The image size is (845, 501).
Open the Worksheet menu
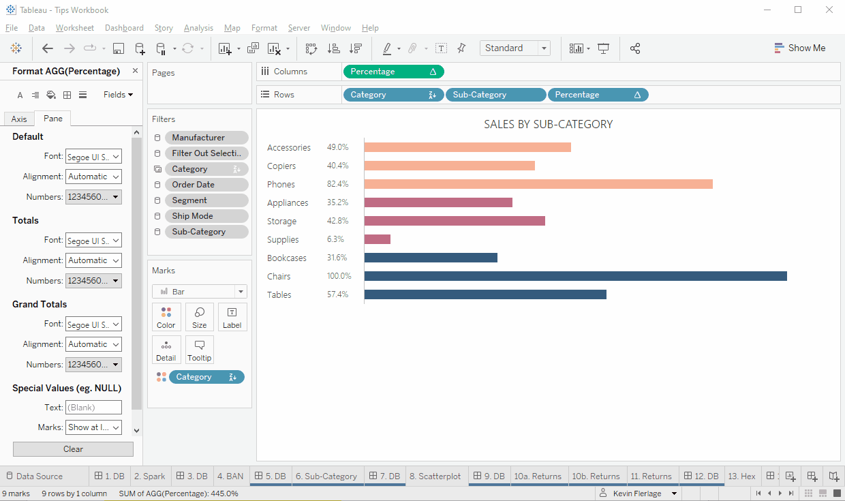[x=75, y=28]
